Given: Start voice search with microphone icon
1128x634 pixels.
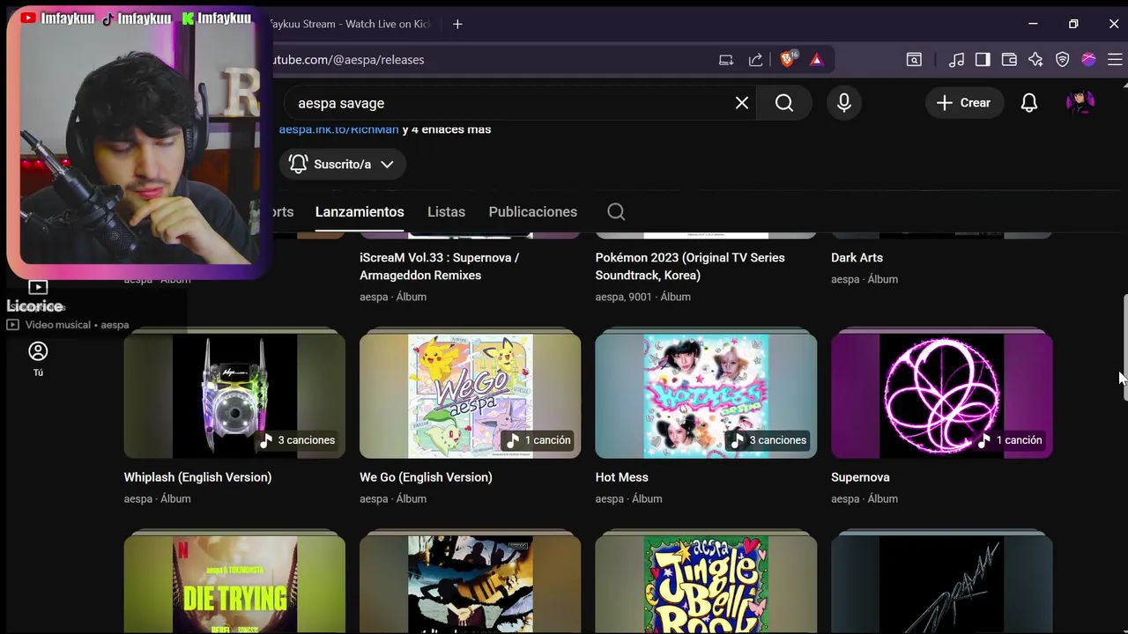Looking at the screenshot, I should click(x=844, y=103).
